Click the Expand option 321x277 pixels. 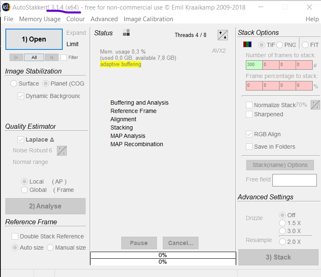coord(76,33)
